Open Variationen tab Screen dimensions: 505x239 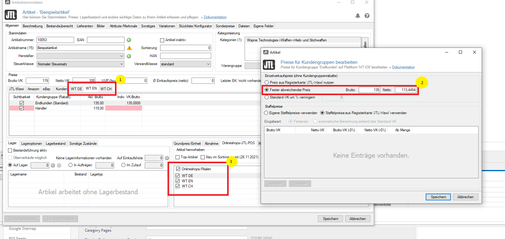pyautogui.click(x=167, y=26)
